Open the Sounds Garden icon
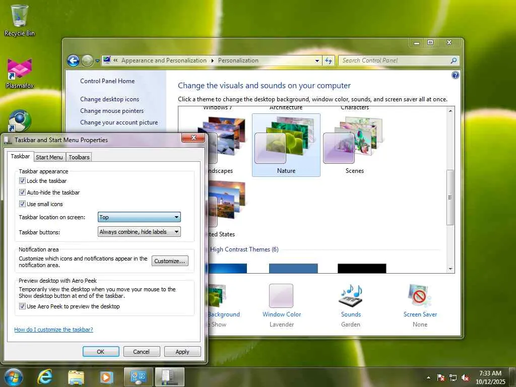The width and height of the screenshot is (516, 387). [351, 295]
